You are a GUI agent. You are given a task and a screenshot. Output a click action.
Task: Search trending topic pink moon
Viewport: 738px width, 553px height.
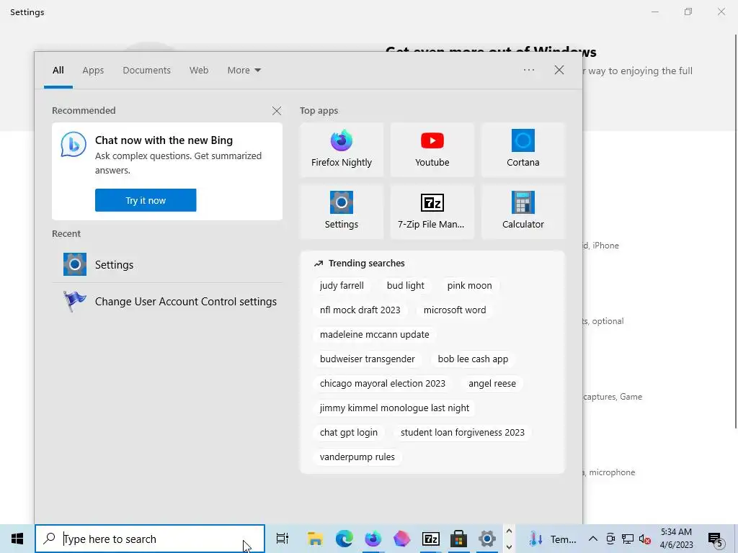pyautogui.click(x=469, y=285)
